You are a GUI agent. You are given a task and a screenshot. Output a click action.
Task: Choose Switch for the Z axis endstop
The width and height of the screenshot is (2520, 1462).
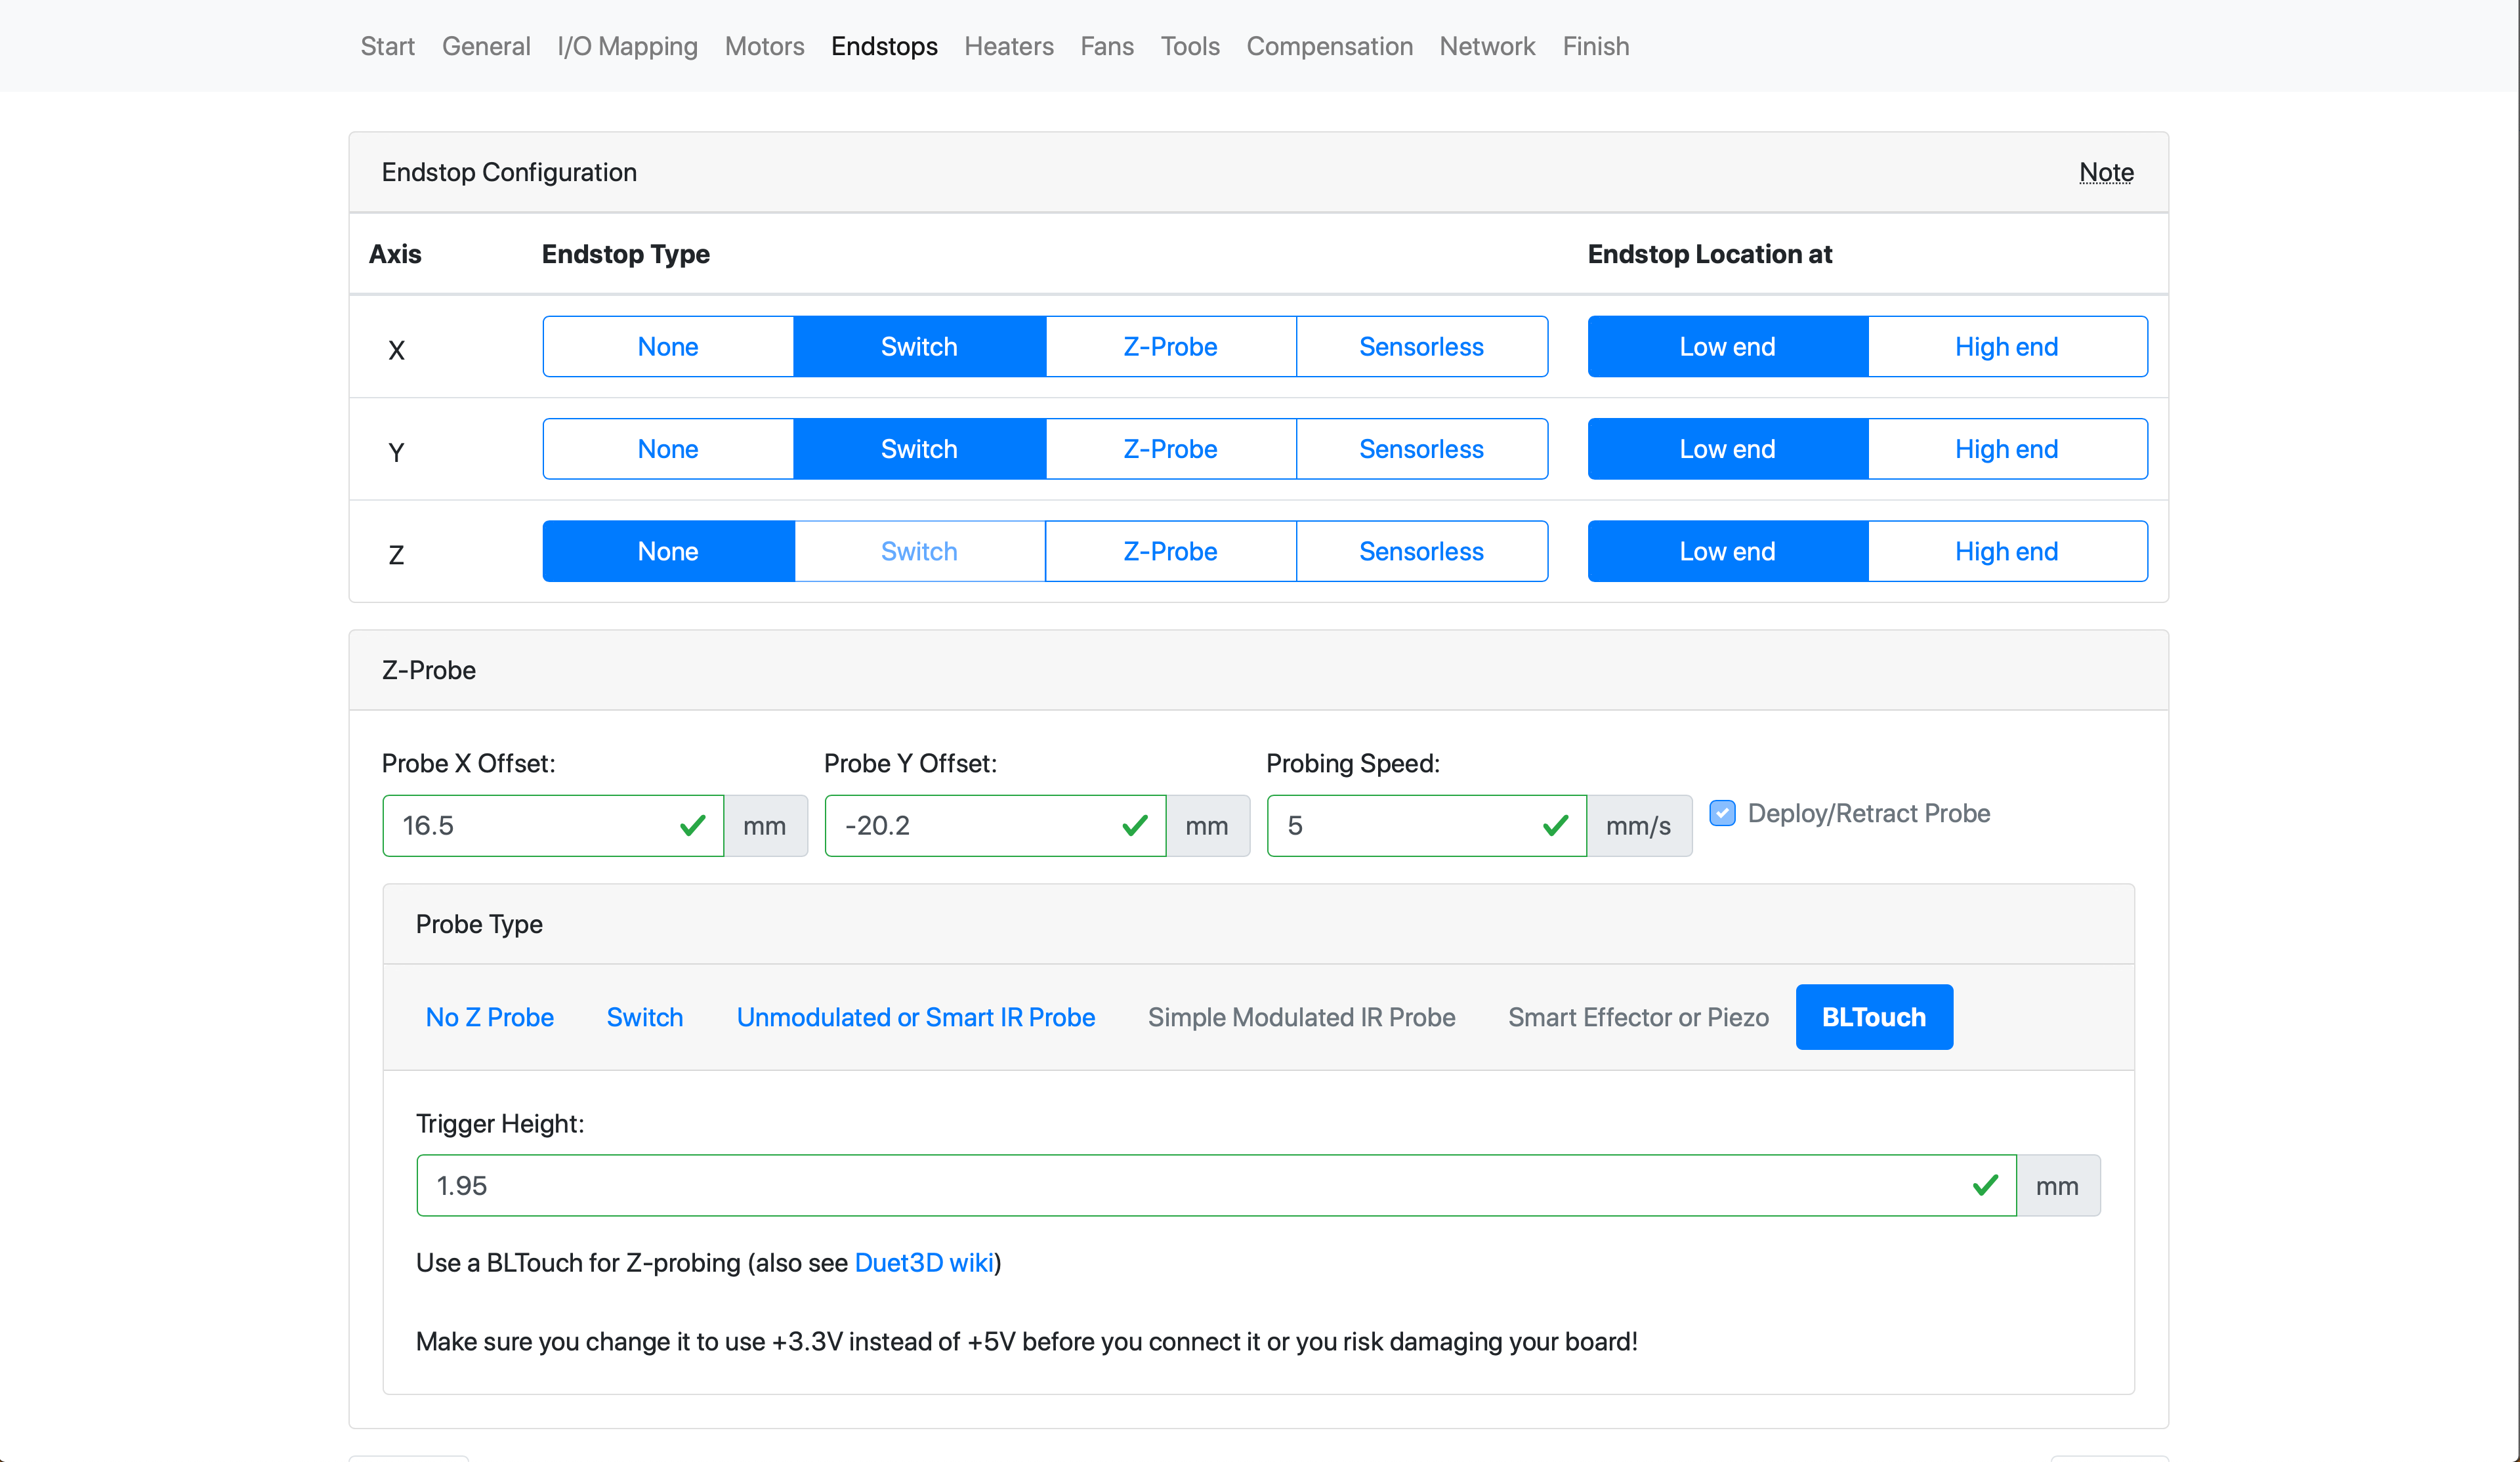pos(919,551)
